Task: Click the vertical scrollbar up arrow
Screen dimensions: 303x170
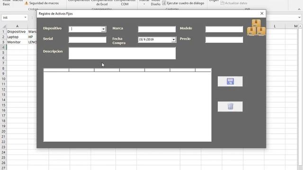Action: point(300,26)
